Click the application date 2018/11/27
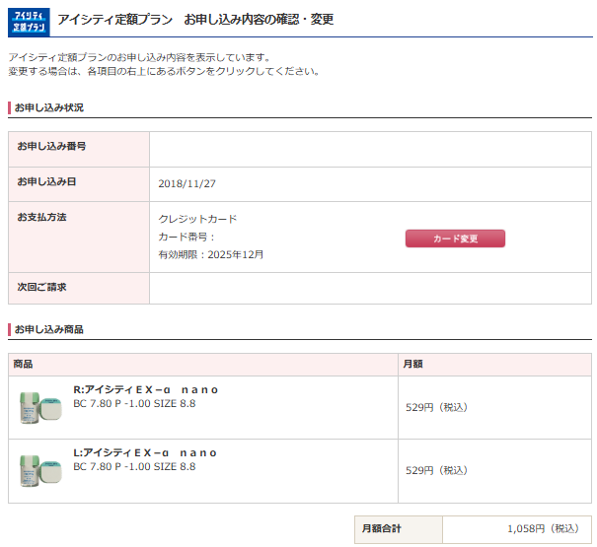The width and height of the screenshot is (597, 547). pyautogui.click(x=187, y=183)
